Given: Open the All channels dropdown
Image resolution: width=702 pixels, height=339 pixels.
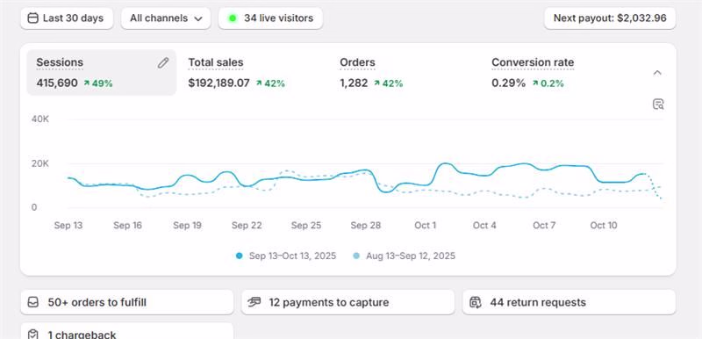Looking at the screenshot, I should pyautogui.click(x=166, y=18).
